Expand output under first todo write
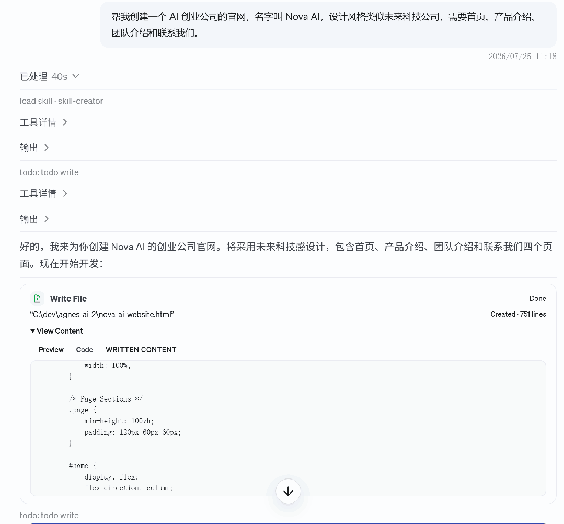564x524 pixels. (34, 219)
